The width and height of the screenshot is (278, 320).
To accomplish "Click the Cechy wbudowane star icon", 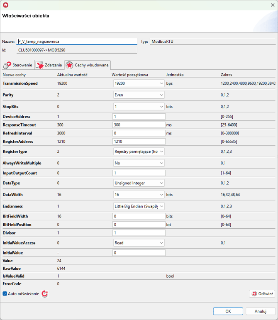I will [x=69, y=65].
